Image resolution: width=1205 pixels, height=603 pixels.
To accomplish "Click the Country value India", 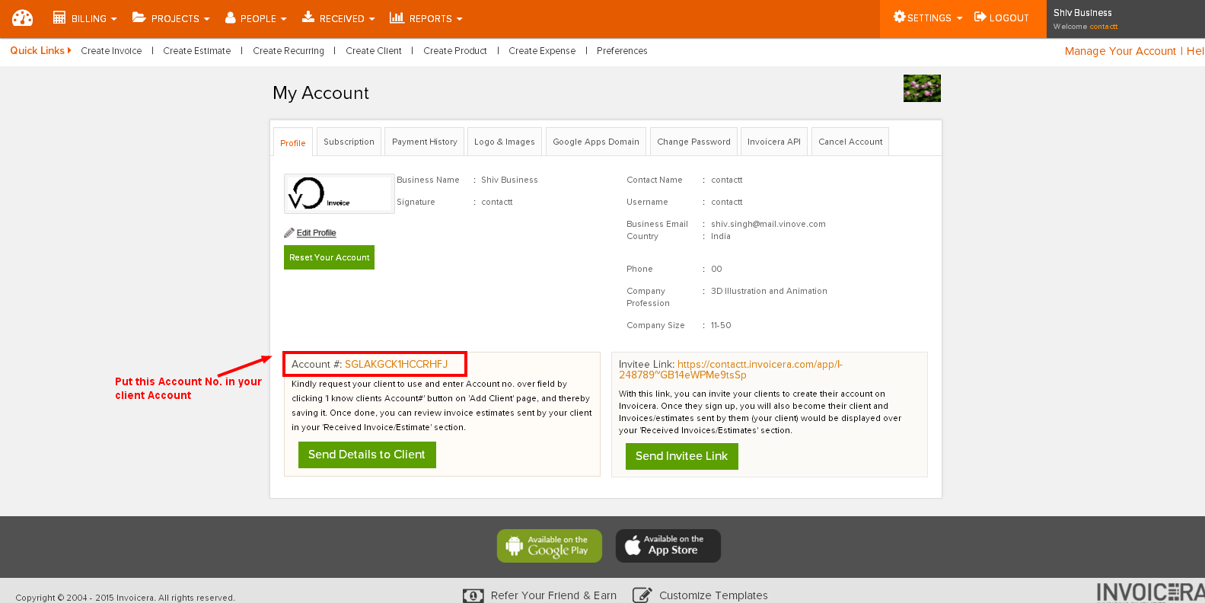I will [x=721, y=236].
